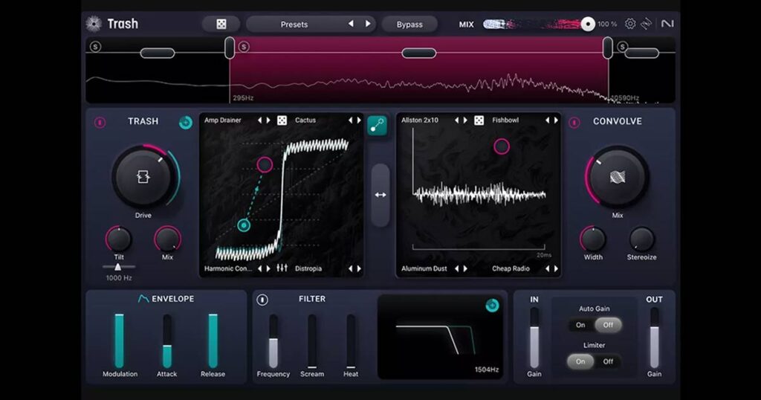This screenshot has width=761, height=400.
Task: Click the teal reset icon beside TRASH title
Action: [185, 123]
